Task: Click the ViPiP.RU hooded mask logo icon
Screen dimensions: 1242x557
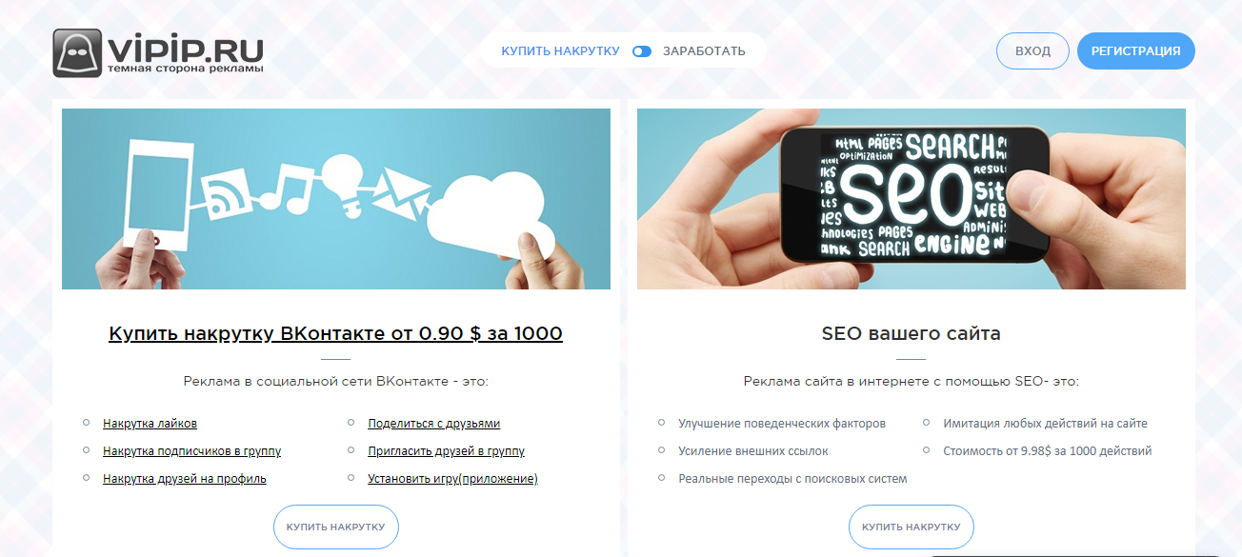Action: tap(78, 51)
